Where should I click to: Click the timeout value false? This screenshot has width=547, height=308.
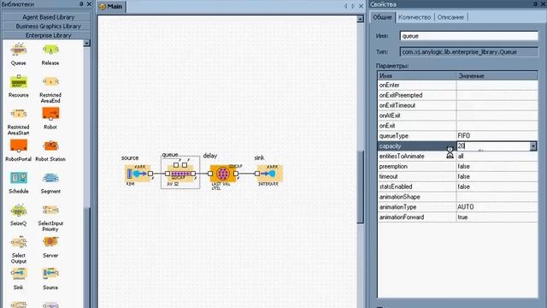(497, 176)
